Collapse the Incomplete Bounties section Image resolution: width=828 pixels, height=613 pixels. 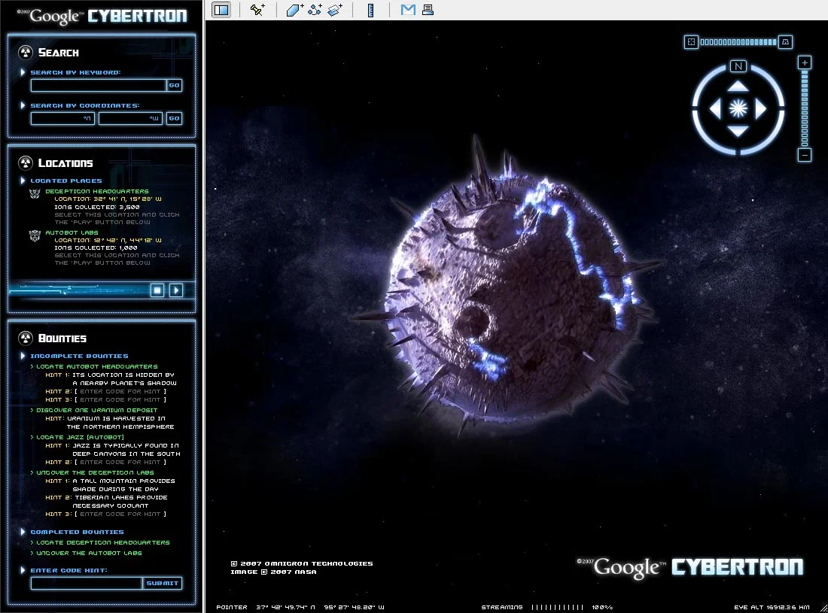pos(23,356)
